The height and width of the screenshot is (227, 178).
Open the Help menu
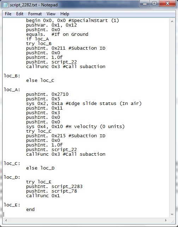(x=65, y=14)
